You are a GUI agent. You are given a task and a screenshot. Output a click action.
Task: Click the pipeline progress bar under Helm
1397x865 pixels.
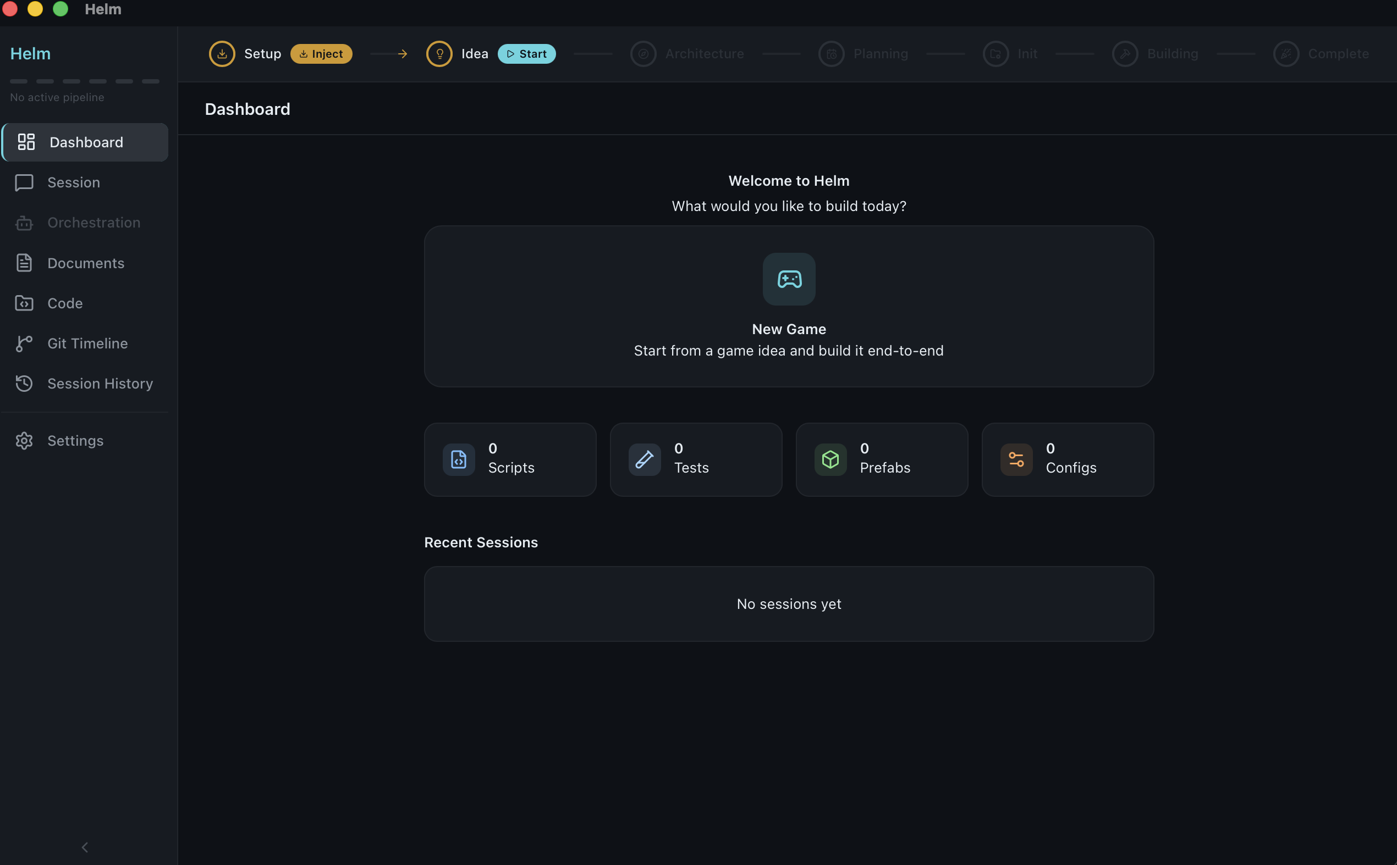point(85,81)
